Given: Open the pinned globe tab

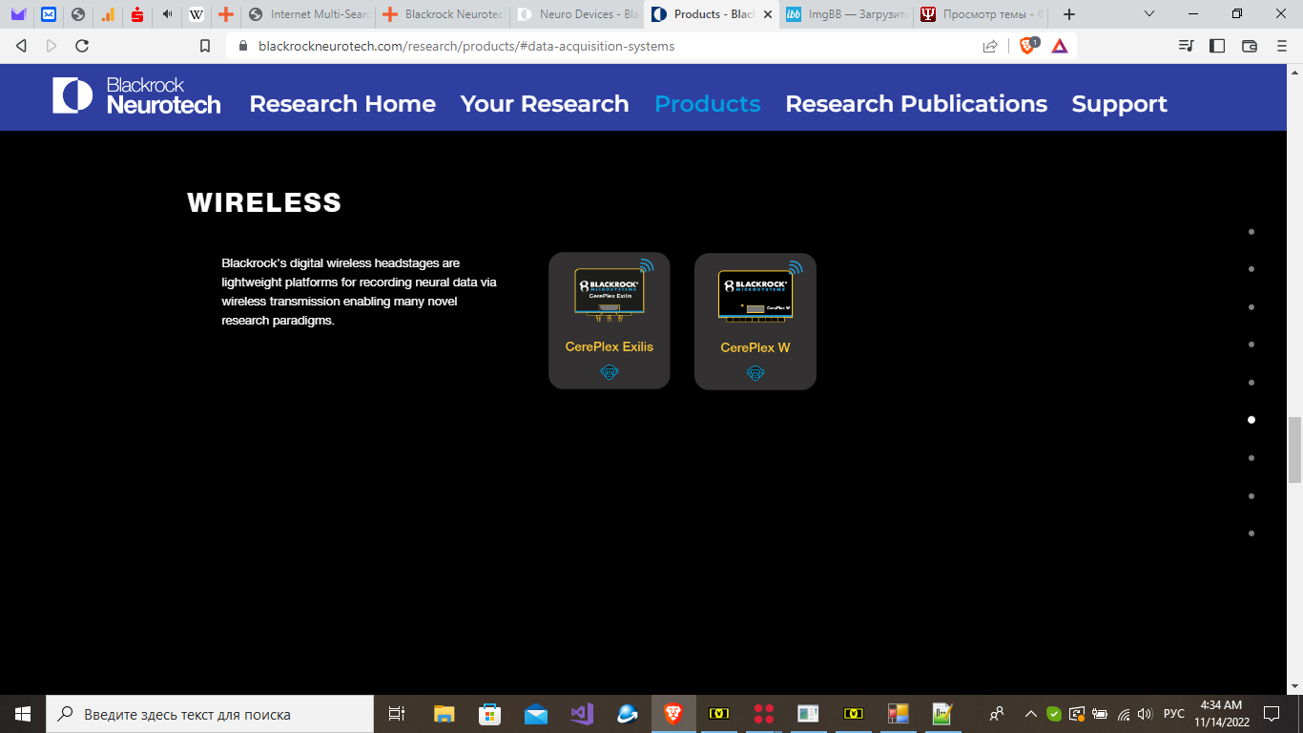Looking at the screenshot, I should tap(78, 14).
